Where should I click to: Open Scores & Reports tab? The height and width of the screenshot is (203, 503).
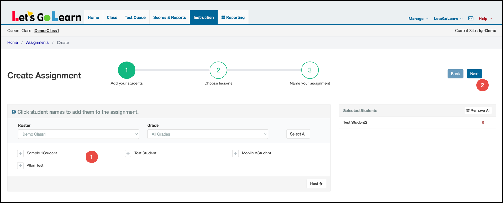pos(170,17)
